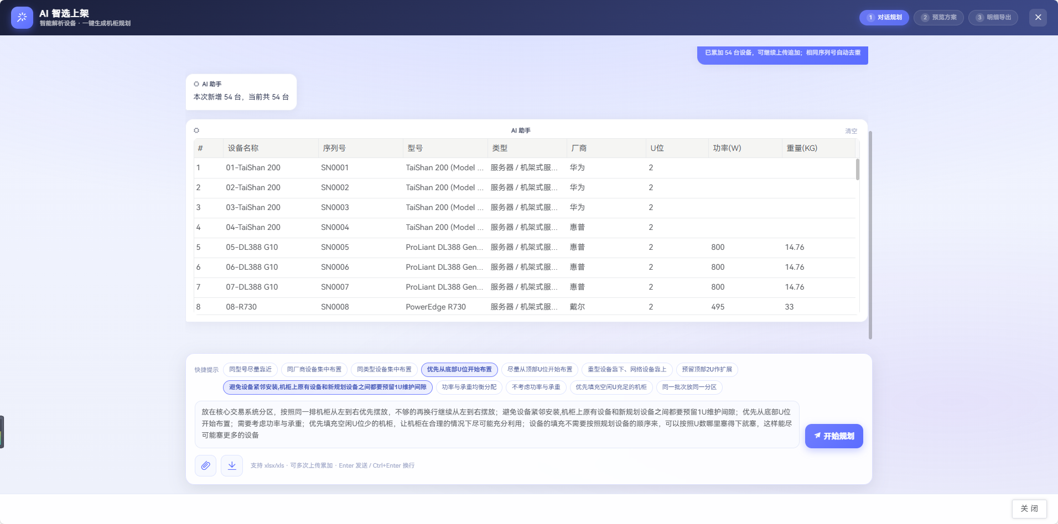Toggle the 重型设备靠下、网络设备靠上 chip
The width and height of the screenshot is (1058, 524).
(x=627, y=369)
